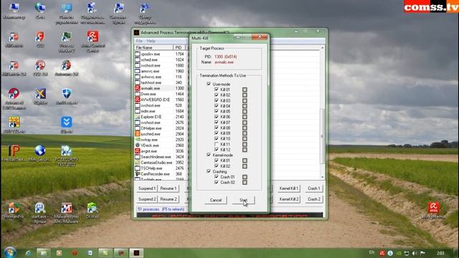Sort by PID column header

(179, 47)
